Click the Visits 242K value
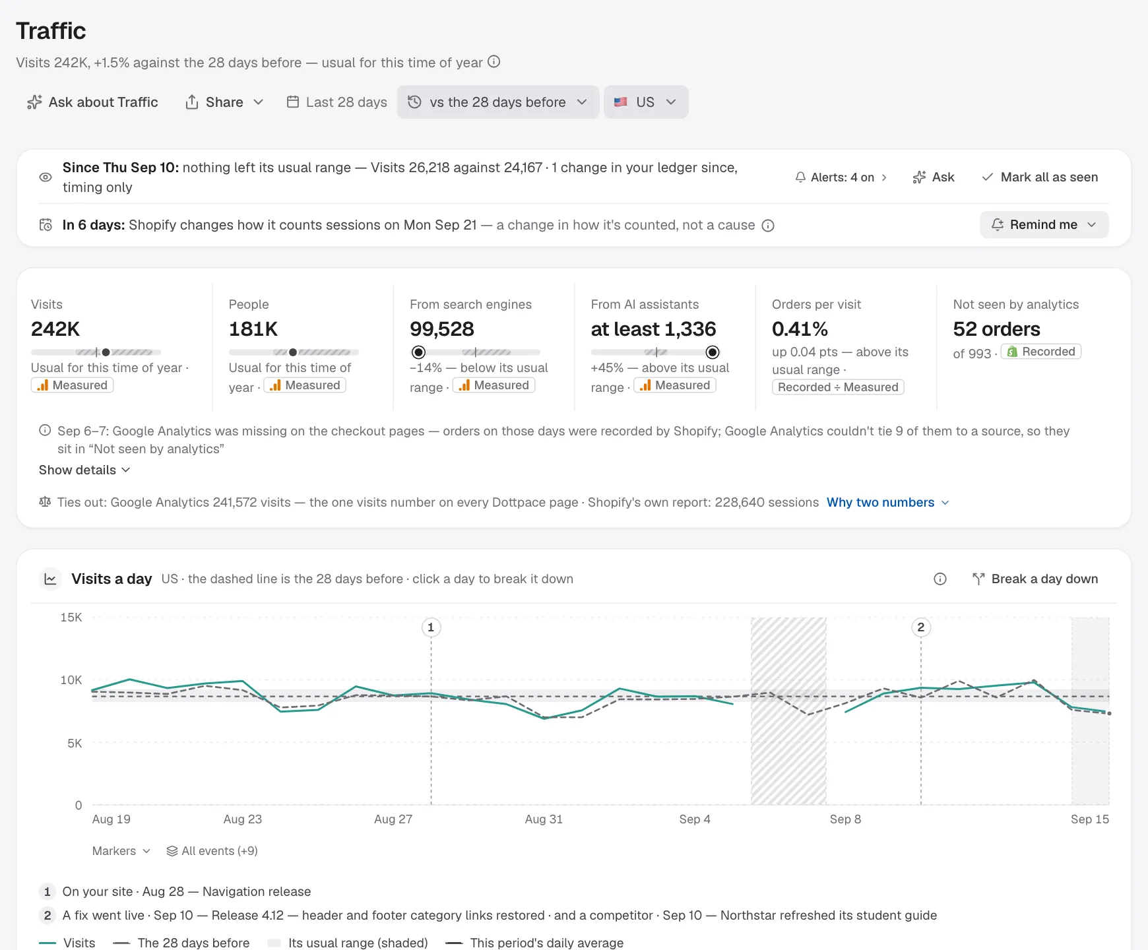The image size is (1148, 950). 55,329
